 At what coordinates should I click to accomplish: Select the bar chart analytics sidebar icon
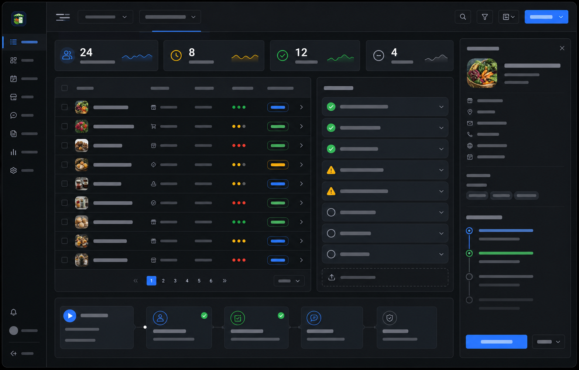[x=14, y=152]
